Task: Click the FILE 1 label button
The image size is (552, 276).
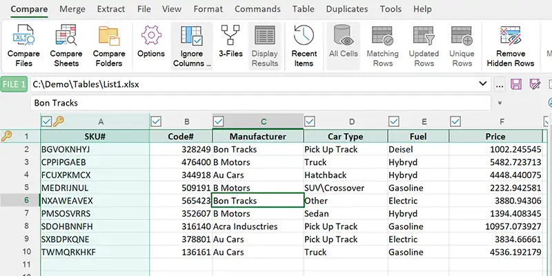Action: (x=14, y=84)
